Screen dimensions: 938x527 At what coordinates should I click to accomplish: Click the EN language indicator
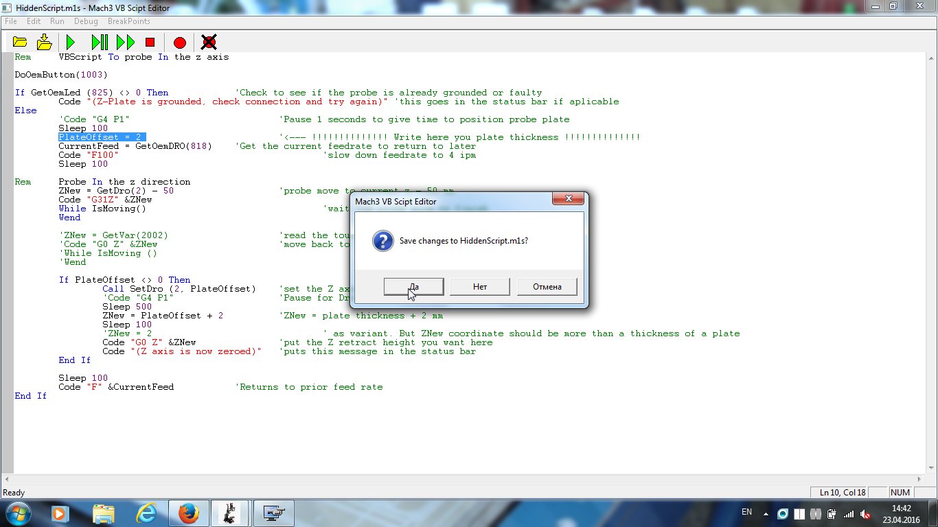747,512
